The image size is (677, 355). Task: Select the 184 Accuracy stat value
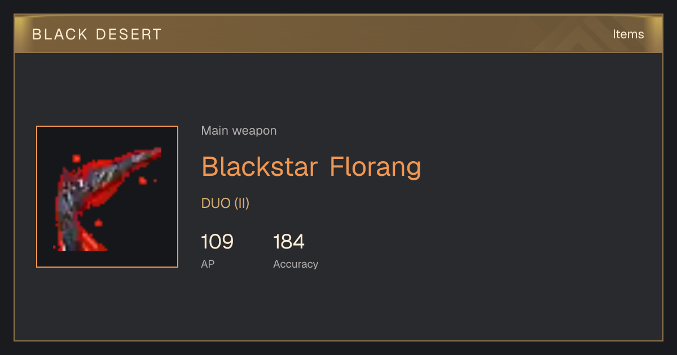(x=289, y=242)
